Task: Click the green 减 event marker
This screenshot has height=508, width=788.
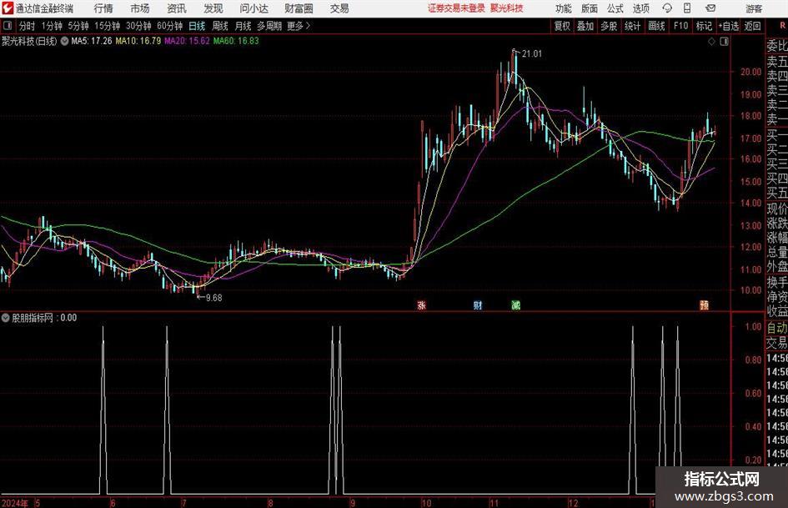Action: (x=515, y=304)
